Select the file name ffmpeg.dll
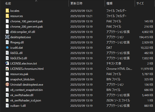Screen dimensions: 155x112 coord(17,42)
